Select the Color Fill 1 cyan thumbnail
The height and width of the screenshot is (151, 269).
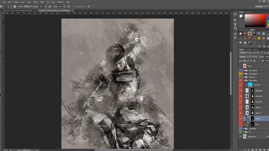[x=250, y=84]
